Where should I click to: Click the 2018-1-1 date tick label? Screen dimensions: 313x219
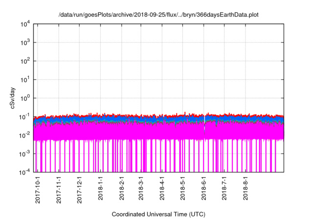[100, 188]
